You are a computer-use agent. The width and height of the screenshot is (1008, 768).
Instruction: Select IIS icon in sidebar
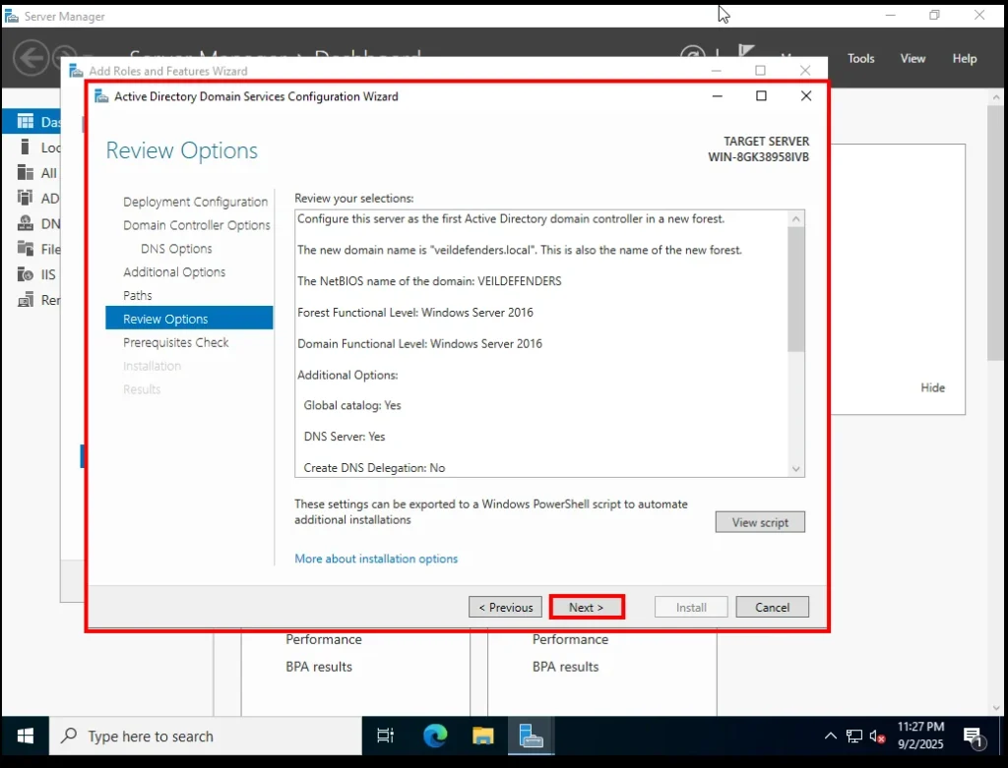tap(26, 274)
